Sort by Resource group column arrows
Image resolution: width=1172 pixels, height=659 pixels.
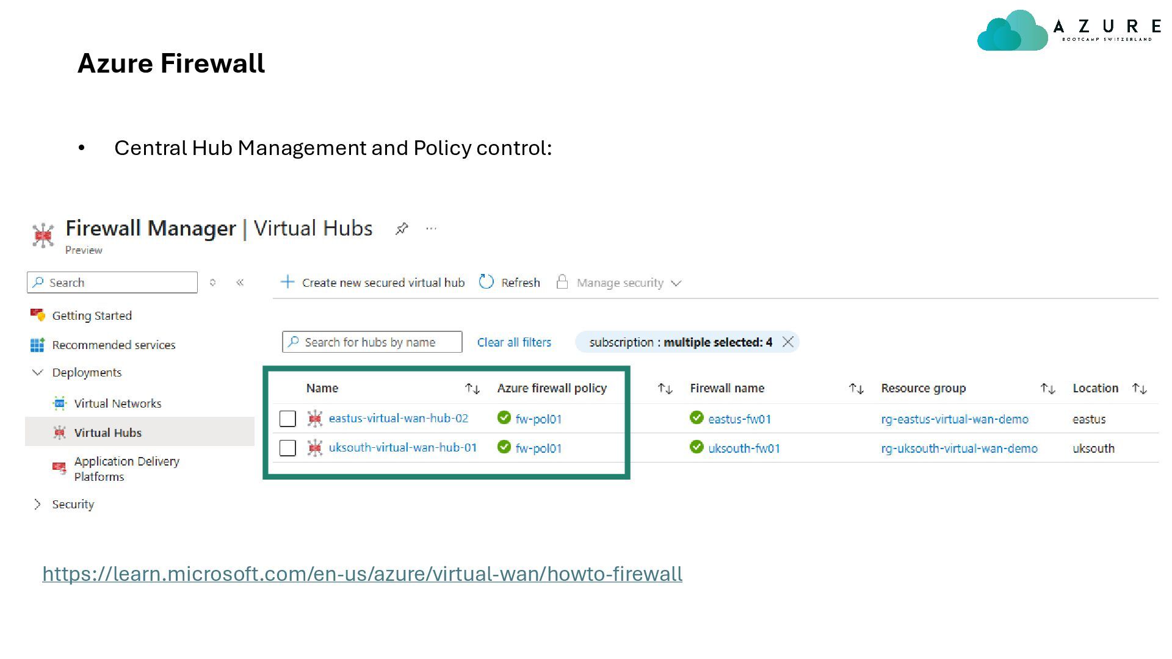pos(1048,389)
